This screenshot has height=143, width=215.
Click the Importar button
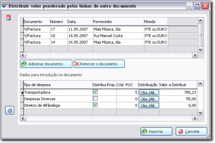(x=156, y=131)
